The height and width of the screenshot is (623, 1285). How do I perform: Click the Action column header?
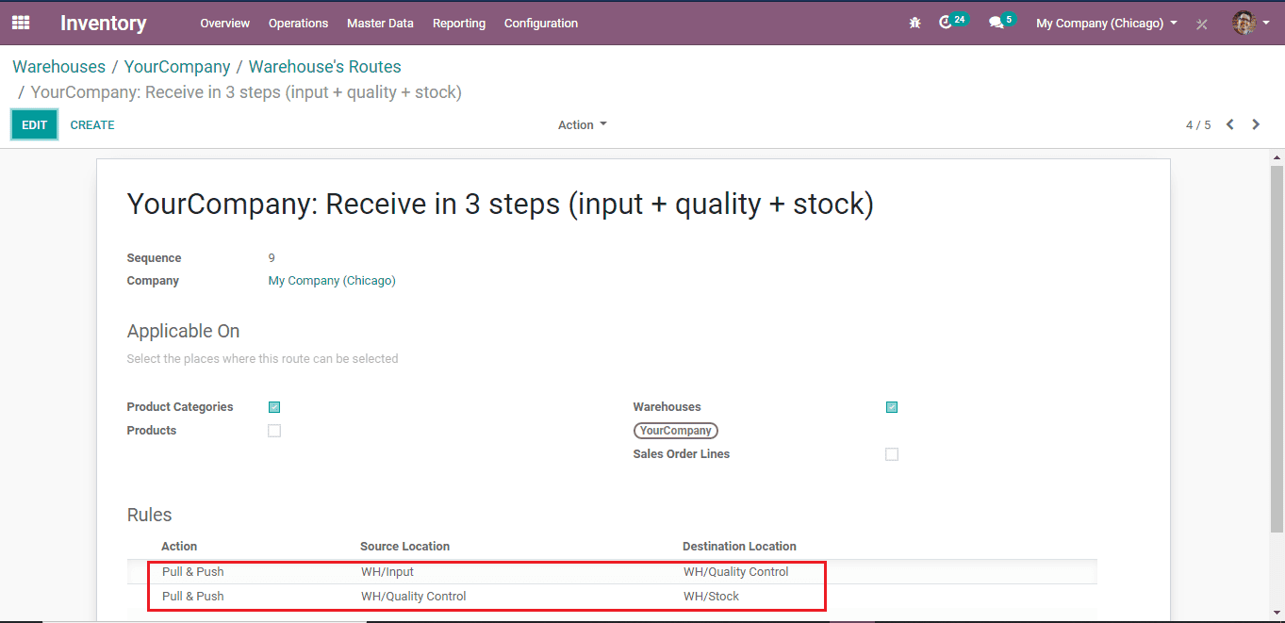click(179, 547)
